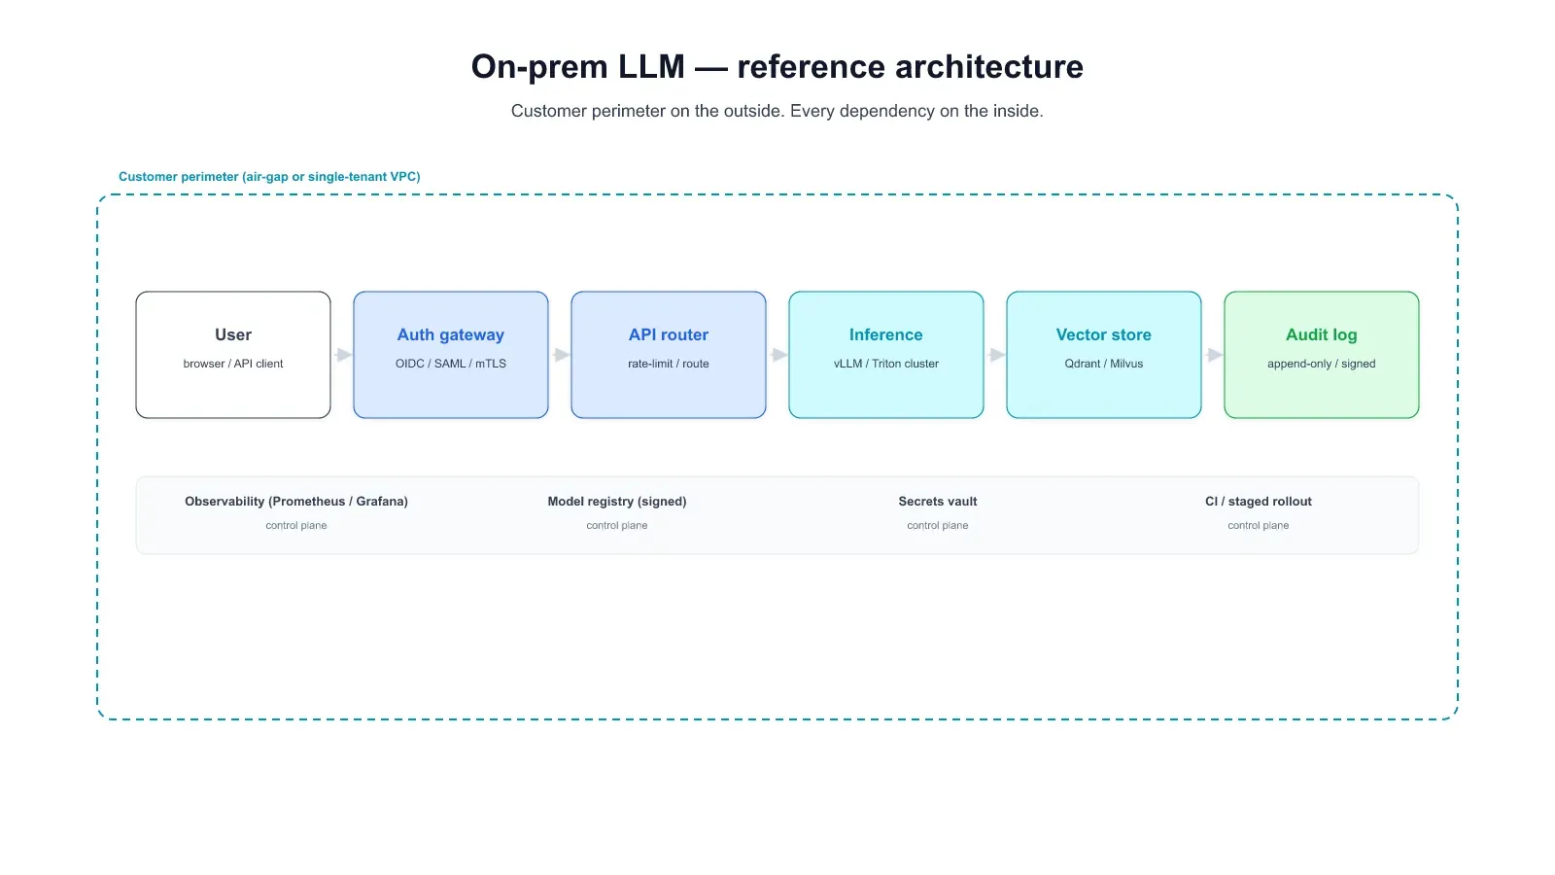Click the arrow between Vector store and Audit log
1555x875 pixels.
[x=1214, y=355]
